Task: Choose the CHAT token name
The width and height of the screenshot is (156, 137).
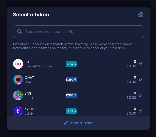Action: coord(29,78)
